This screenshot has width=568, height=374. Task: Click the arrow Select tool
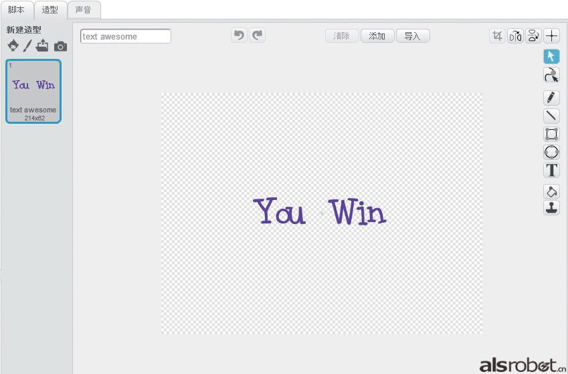(x=551, y=56)
